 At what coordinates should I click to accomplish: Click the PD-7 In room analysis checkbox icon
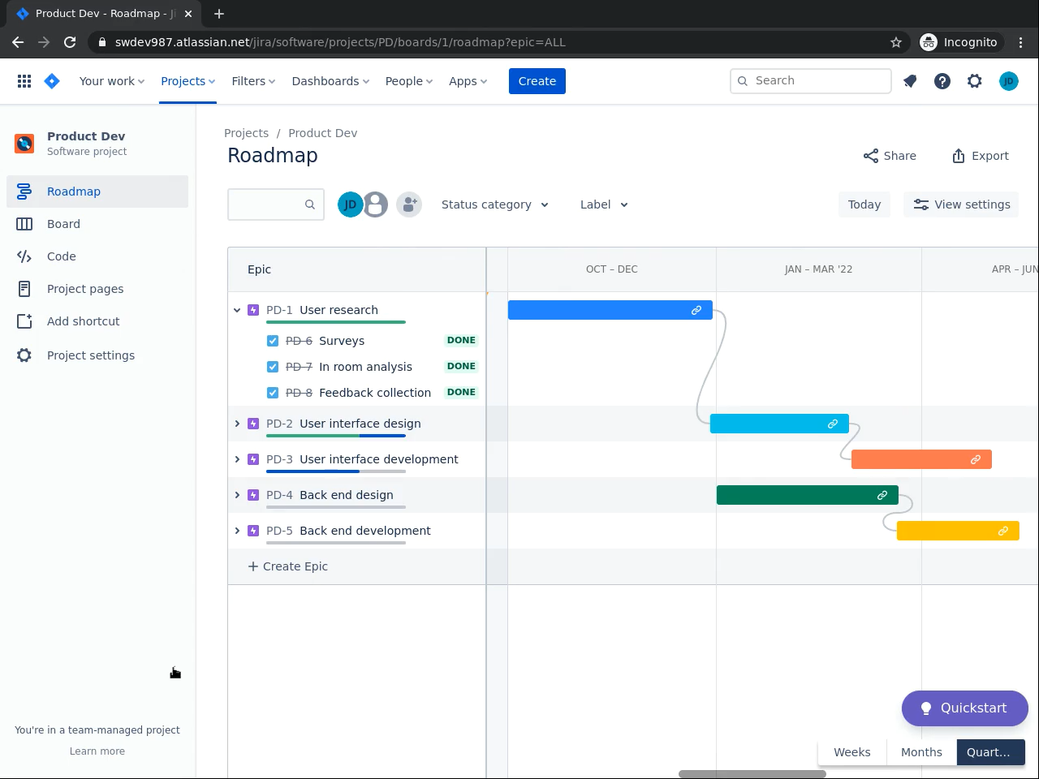tap(273, 367)
